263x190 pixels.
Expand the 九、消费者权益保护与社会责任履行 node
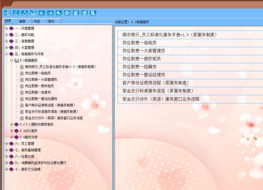(6, 163)
